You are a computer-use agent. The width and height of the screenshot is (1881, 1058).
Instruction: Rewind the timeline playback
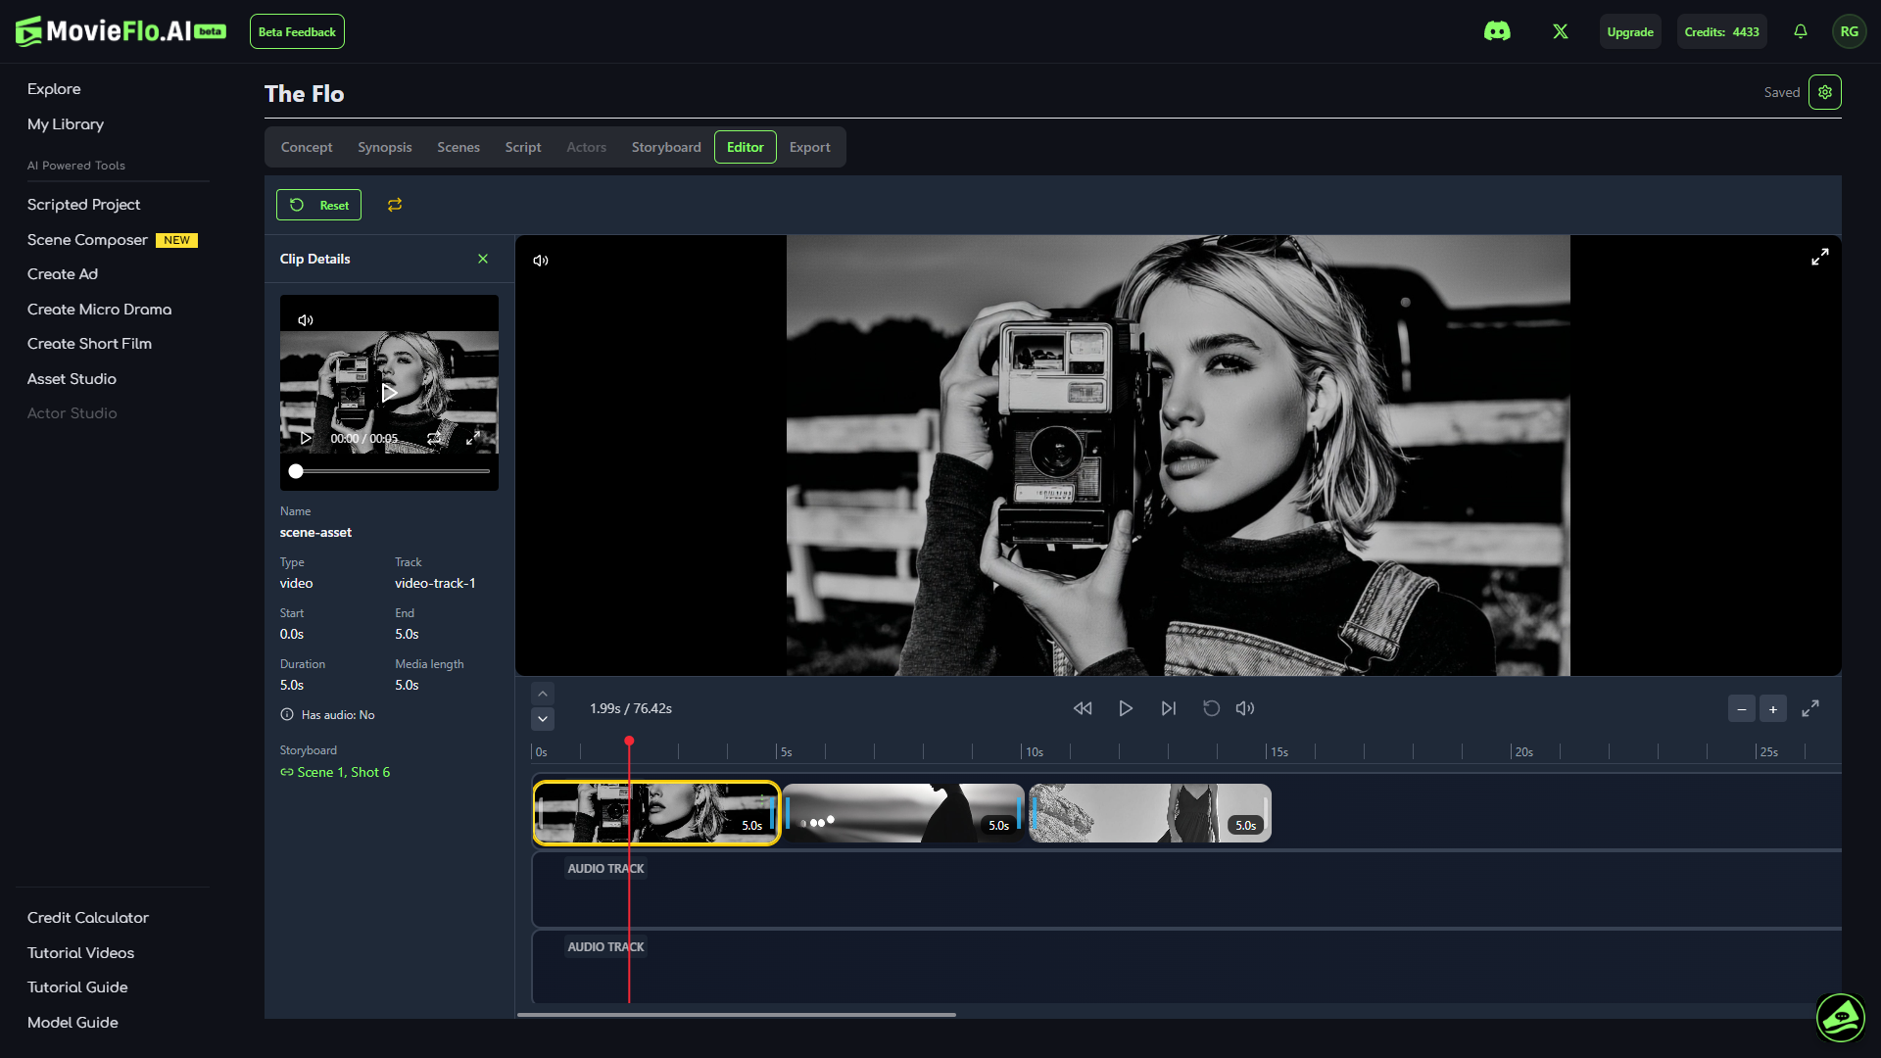(x=1083, y=708)
